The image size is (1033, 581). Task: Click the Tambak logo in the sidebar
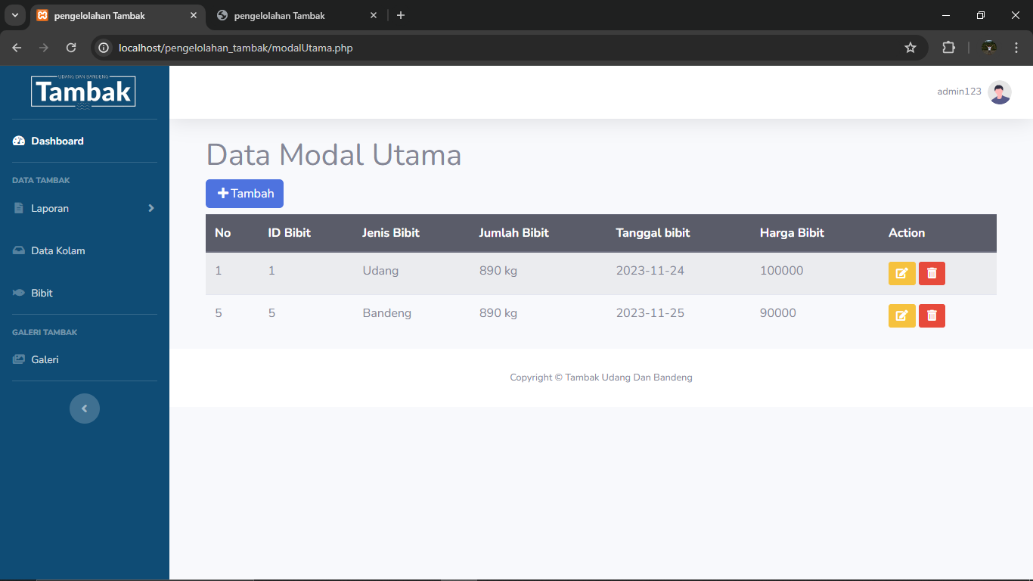coord(83,92)
